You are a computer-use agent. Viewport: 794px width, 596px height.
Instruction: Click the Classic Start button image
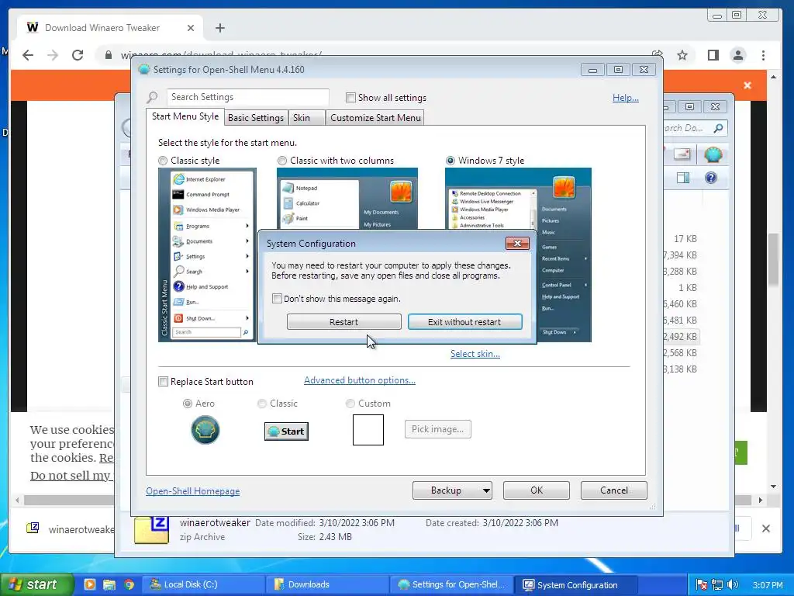point(286,431)
